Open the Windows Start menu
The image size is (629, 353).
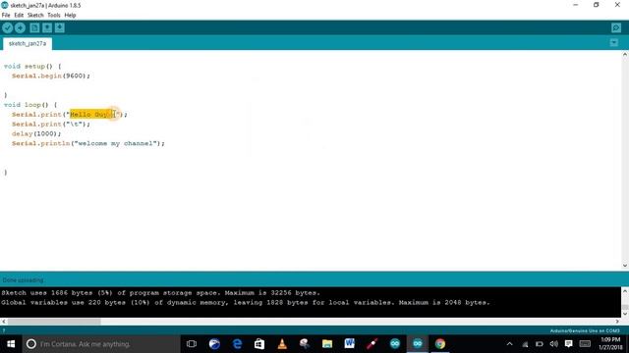coord(11,344)
